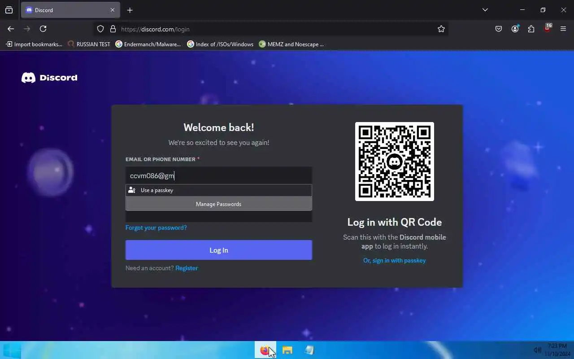Screen dimensions: 574x359
Task: Open the RUSSIAN TEST bookmark
Action: click(89, 44)
